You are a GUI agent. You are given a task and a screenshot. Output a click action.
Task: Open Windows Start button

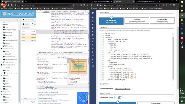tap(182, 2)
